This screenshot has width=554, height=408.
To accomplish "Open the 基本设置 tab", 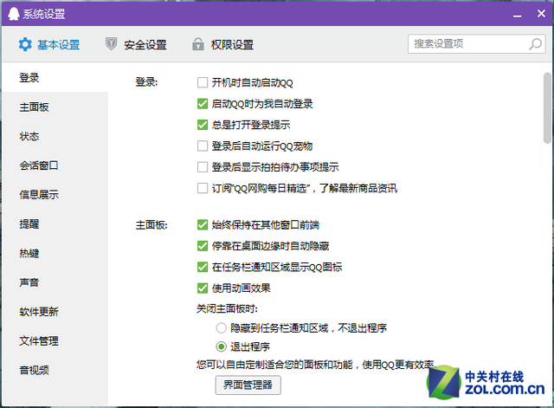I will pyautogui.click(x=49, y=44).
